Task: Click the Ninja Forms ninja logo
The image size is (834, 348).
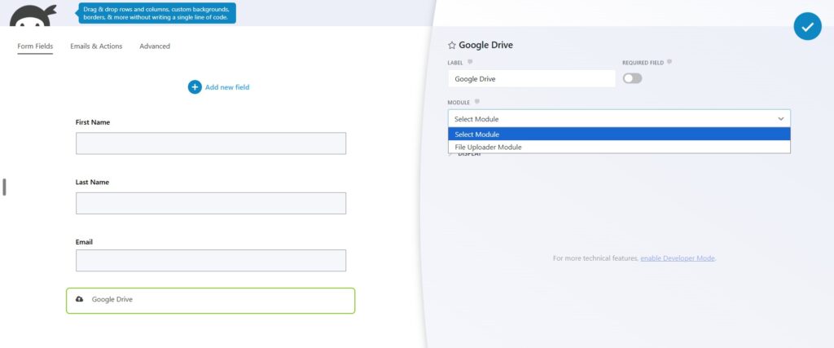Action: pyautogui.click(x=33, y=15)
